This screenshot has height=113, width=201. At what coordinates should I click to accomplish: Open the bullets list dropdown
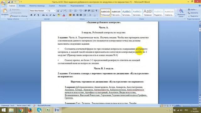click(73, 11)
